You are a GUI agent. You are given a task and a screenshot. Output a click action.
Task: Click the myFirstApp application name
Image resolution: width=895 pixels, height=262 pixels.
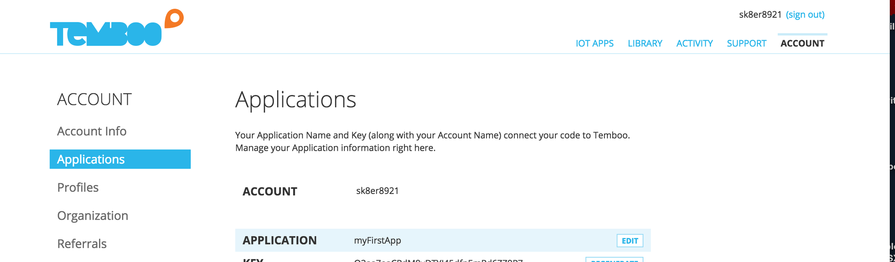(x=377, y=240)
